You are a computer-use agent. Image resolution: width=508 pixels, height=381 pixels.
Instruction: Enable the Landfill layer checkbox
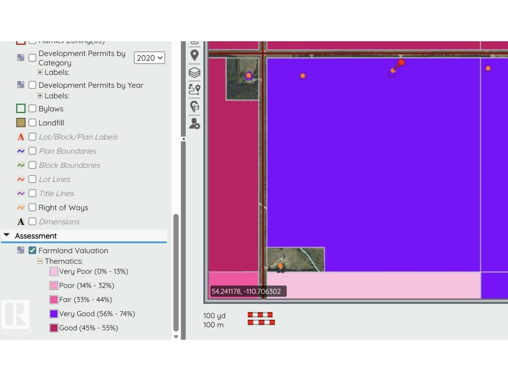click(32, 123)
